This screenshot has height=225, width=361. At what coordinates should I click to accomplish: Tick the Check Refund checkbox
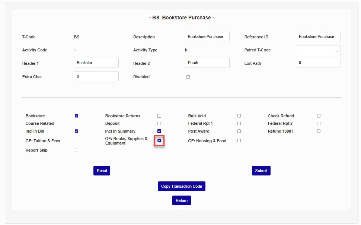tap(319, 116)
